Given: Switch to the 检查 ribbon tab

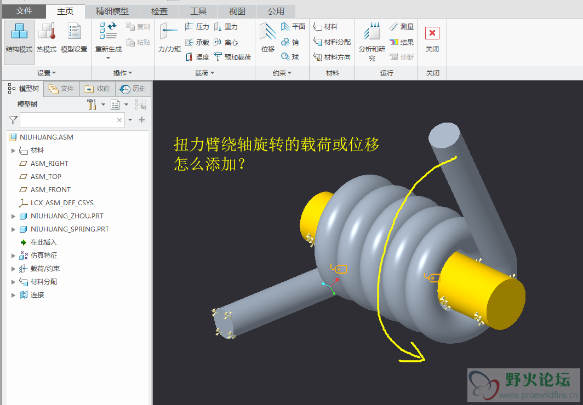Looking at the screenshot, I should pyautogui.click(x=159, y=11).
